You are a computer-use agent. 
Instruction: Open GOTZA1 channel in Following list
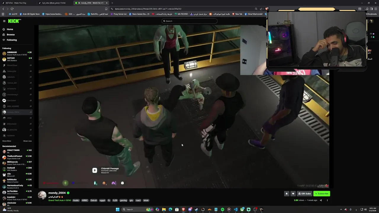(x=17, y=59)
